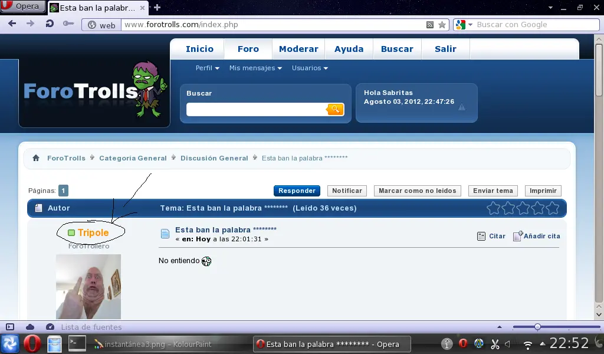Open Discusión General breadcrumb link
604x354 pixels.
(x=214, y=158)
